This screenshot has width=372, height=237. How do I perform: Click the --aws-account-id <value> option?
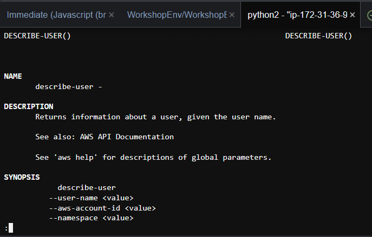pos(102,208)
